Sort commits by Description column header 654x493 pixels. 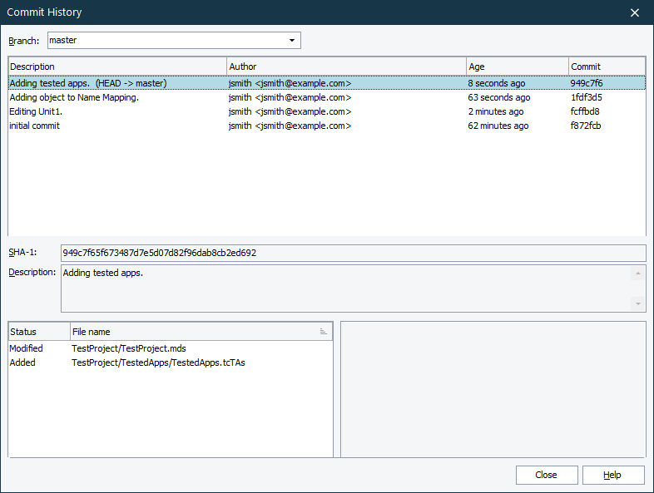[x=116, y=67]
